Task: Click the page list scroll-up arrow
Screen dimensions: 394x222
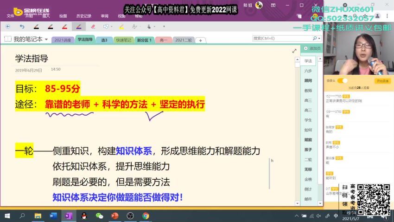Action: point(320,59)
